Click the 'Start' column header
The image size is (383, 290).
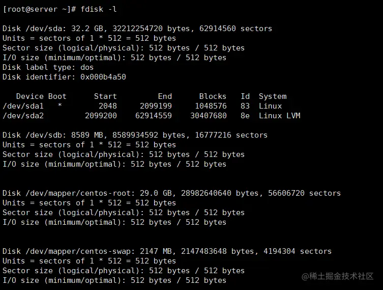coord(105,96)
